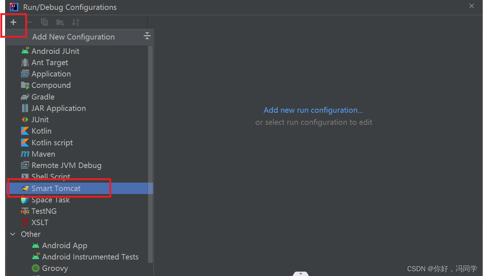Click the IntelliJ logo in title bar

pos(14,7)
